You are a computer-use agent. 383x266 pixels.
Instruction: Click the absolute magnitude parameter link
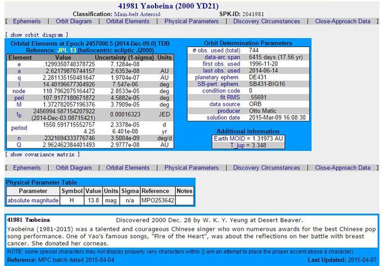[x=32, y=200]
